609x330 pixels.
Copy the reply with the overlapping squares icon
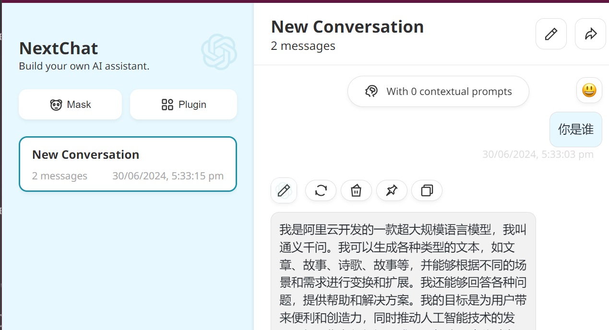pyautogui.click(x=427, y=190)
